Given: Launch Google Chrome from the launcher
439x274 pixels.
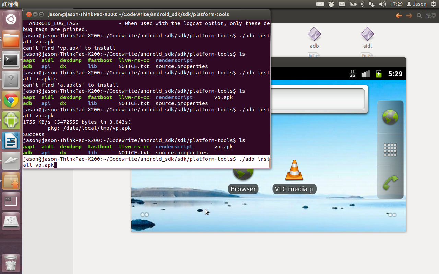Looking at the screenshot, I should click(x=11, y=100).
